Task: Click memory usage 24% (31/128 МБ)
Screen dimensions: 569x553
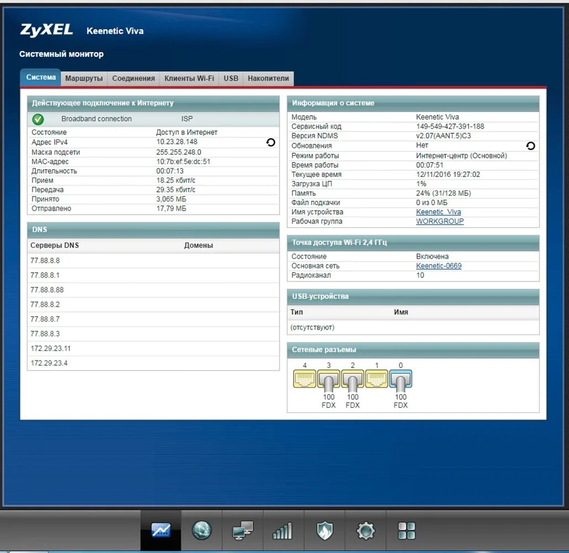Action: (x=444, y=194)
